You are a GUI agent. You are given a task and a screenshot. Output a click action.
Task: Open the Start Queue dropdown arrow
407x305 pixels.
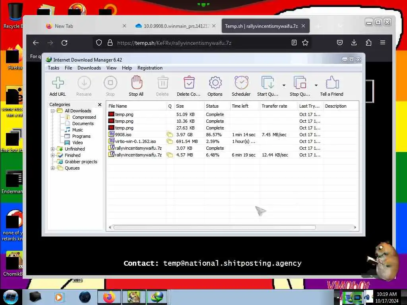[284, 85]
